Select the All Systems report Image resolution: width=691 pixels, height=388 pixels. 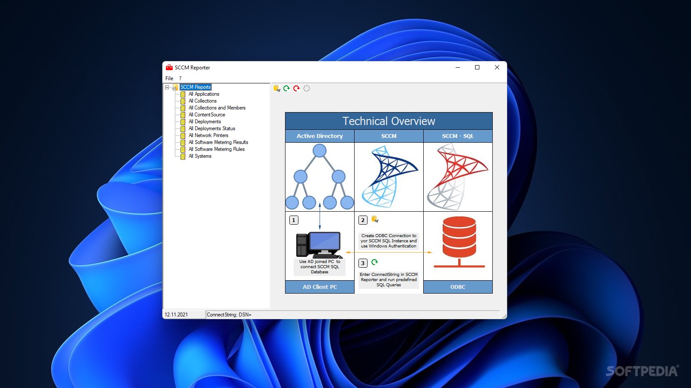point(200,156)
